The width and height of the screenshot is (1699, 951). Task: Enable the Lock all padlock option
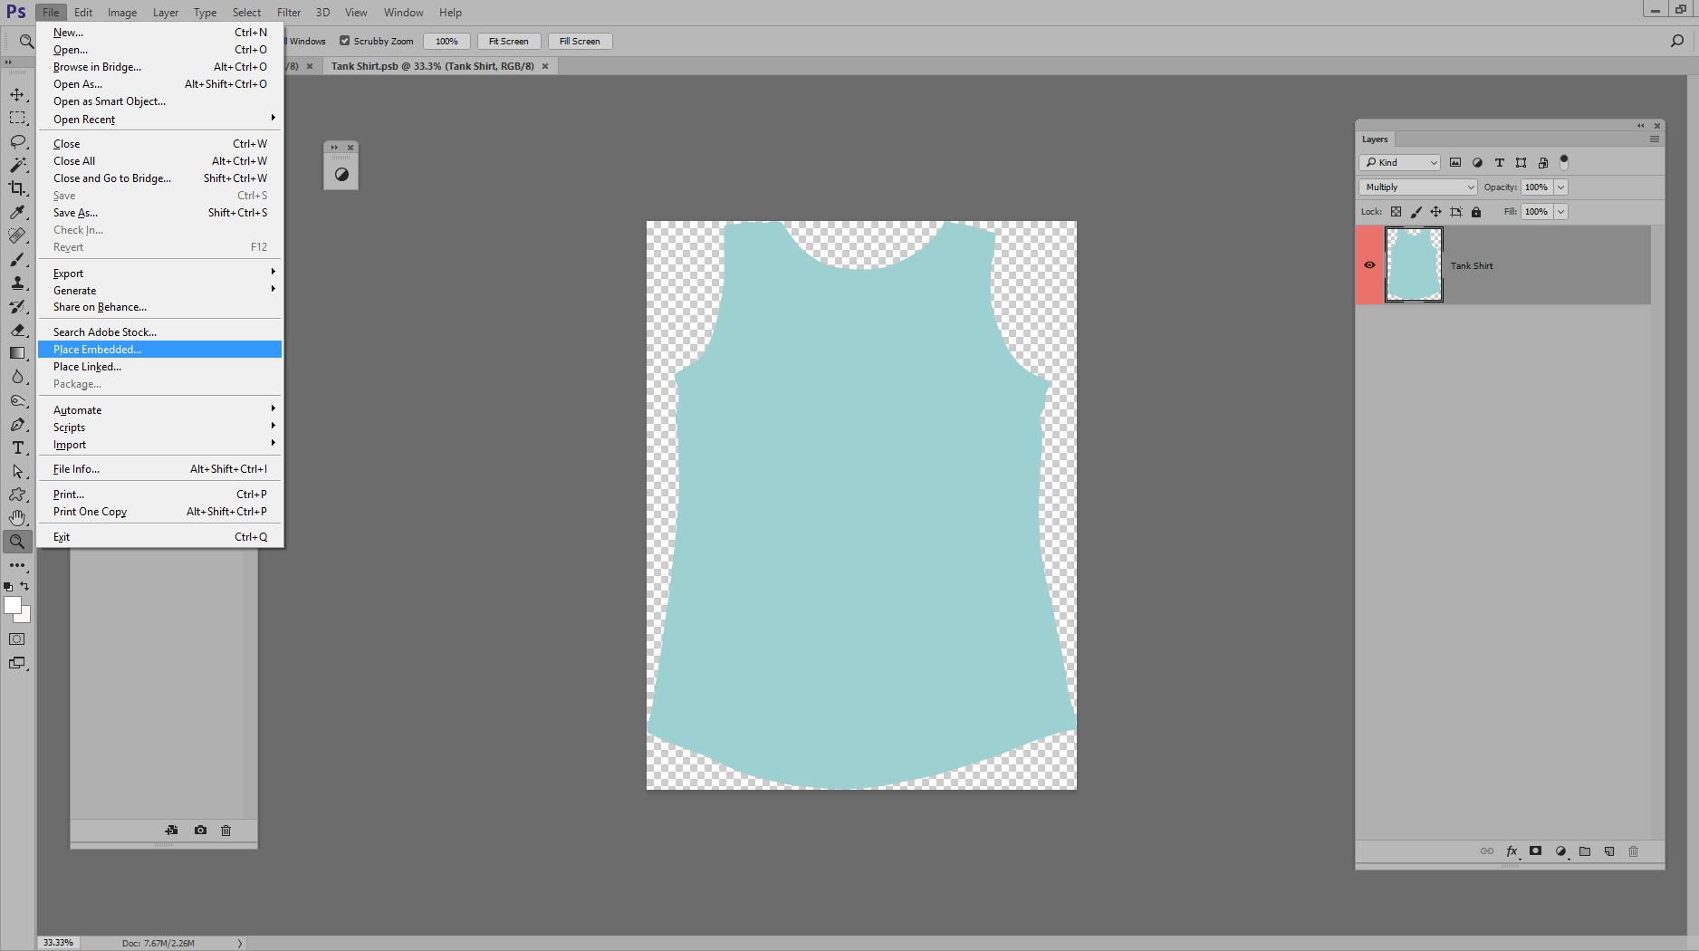(1476, 211)
